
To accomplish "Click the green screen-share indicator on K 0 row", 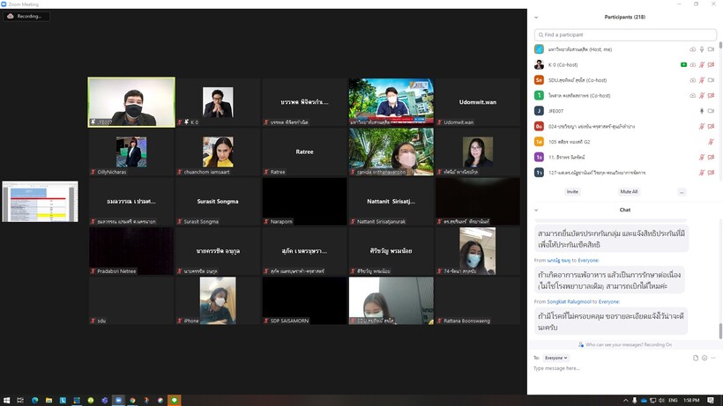I will pos(684,65).
